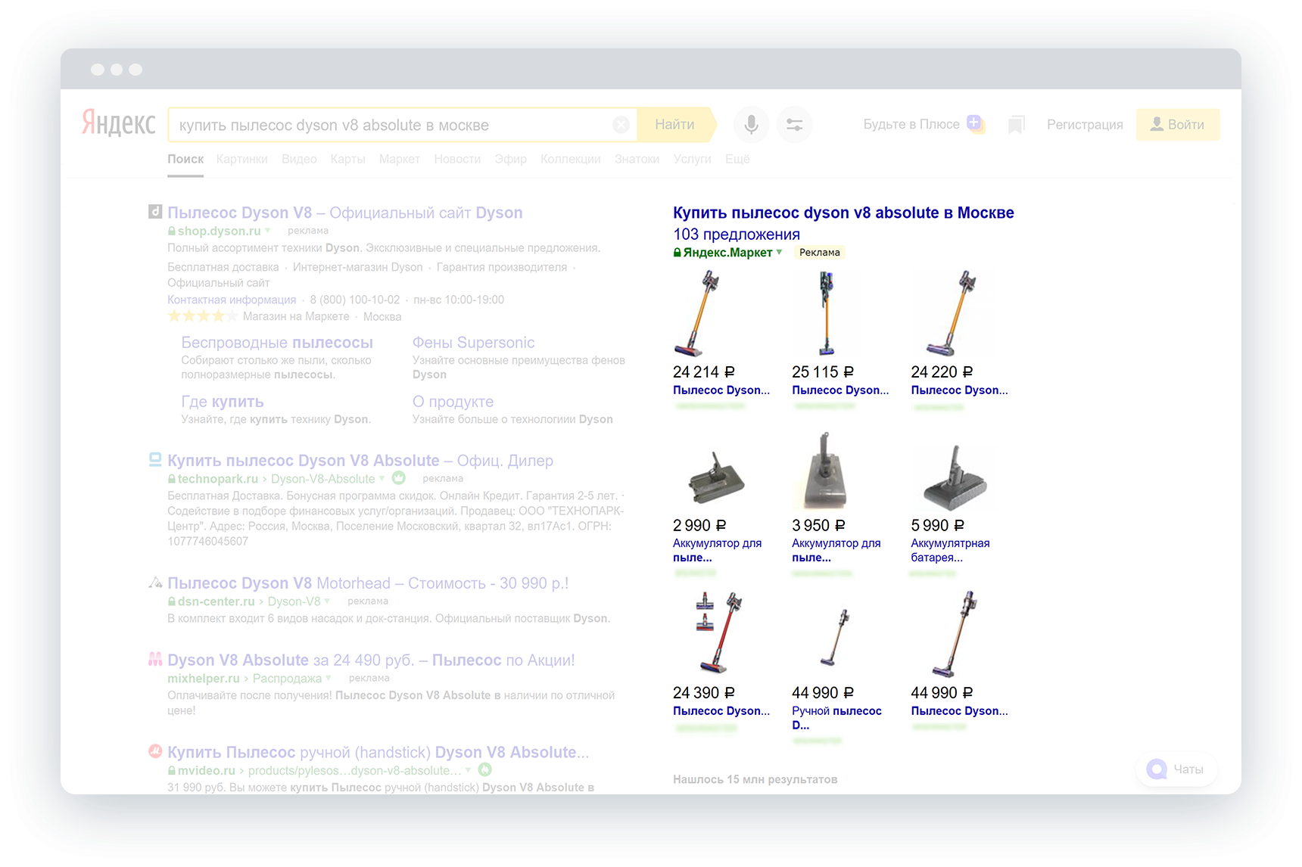Click Беспроводные пылесосы sitelink
This screenshot has width=1302, height=867.
click(x=277, y=343)
